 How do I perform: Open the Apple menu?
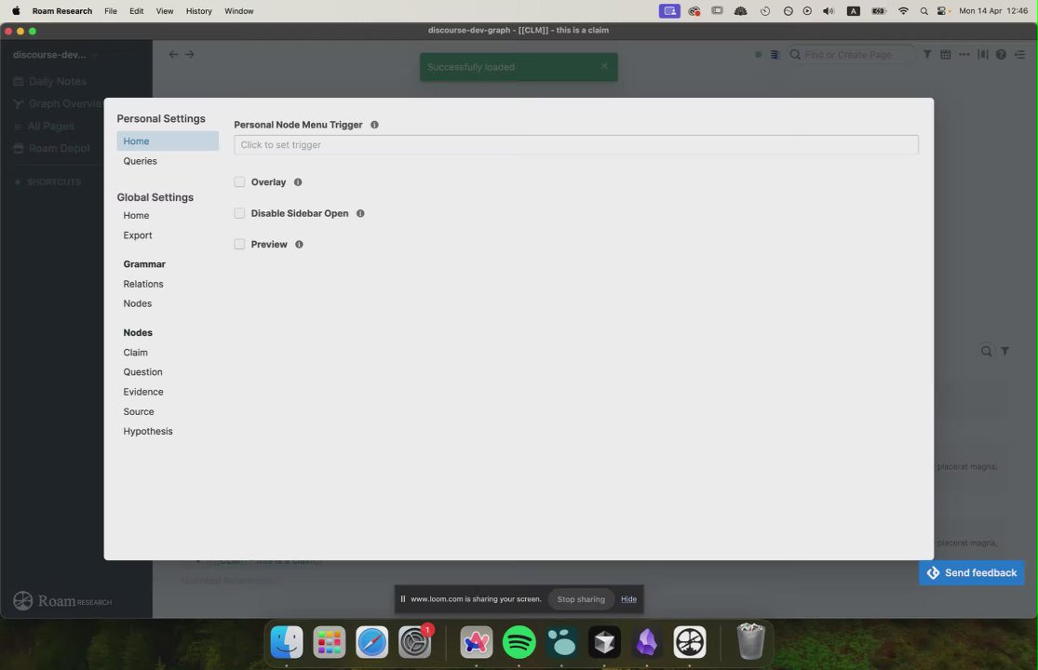pos(16,10)
